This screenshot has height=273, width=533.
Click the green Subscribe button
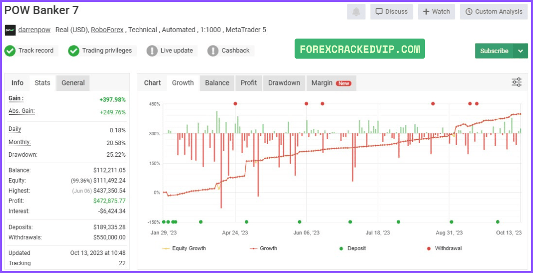pos(494,51)
